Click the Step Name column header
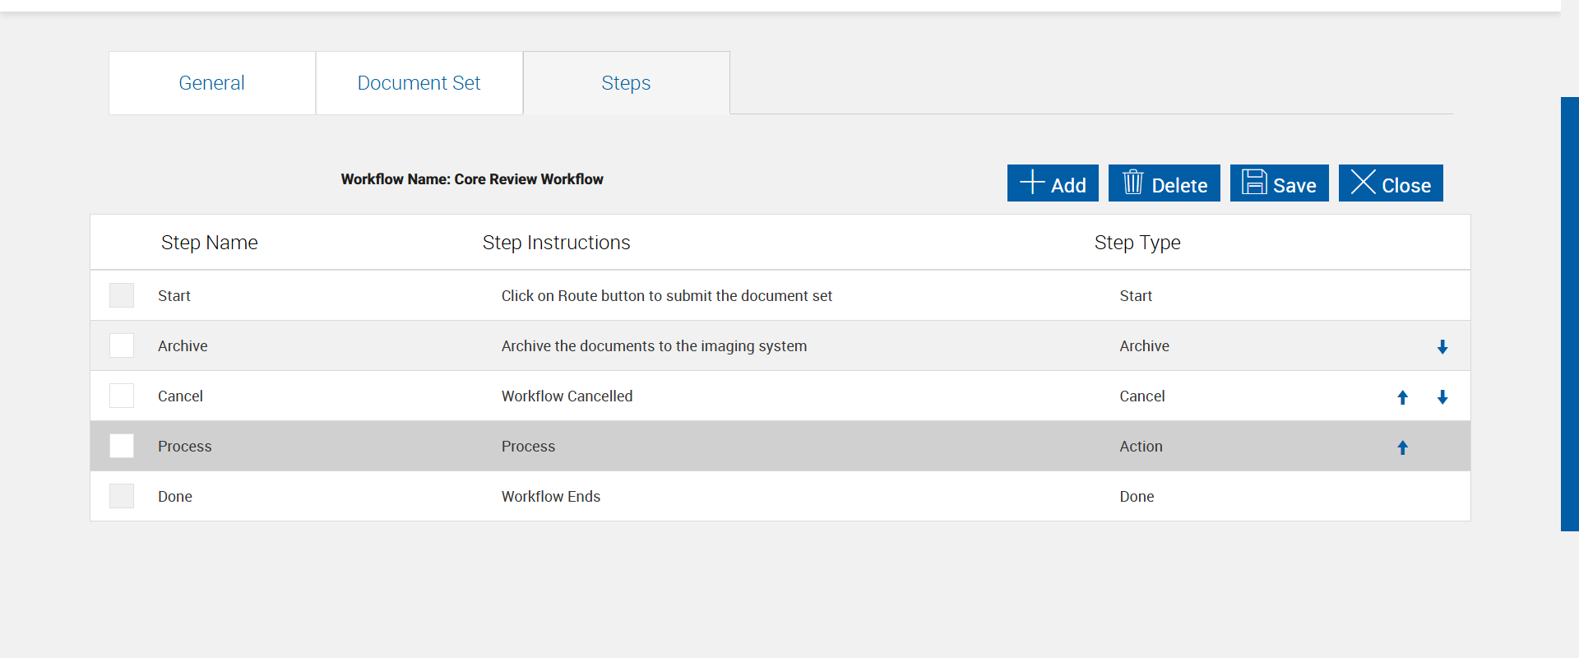The height and width of the screenshot is (658, 1579). (210, 243)
